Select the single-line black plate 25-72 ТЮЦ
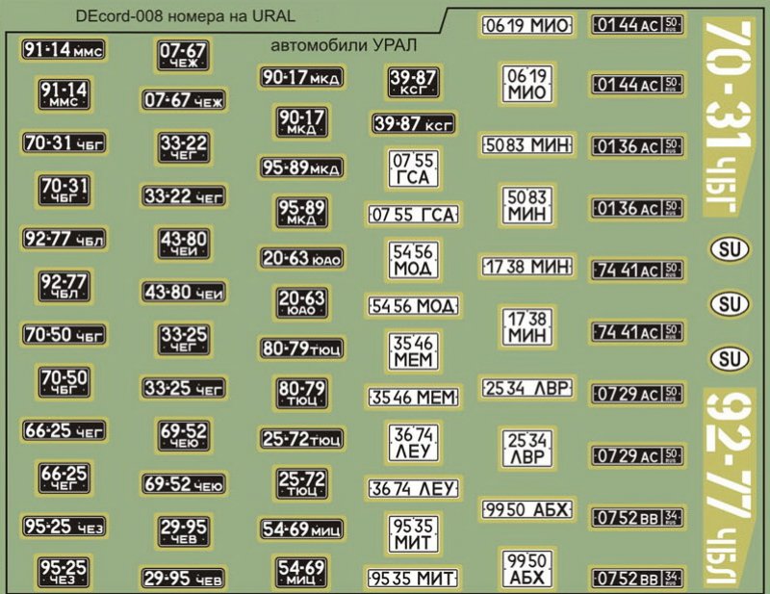The image size is (770, 594). (301, 439)
